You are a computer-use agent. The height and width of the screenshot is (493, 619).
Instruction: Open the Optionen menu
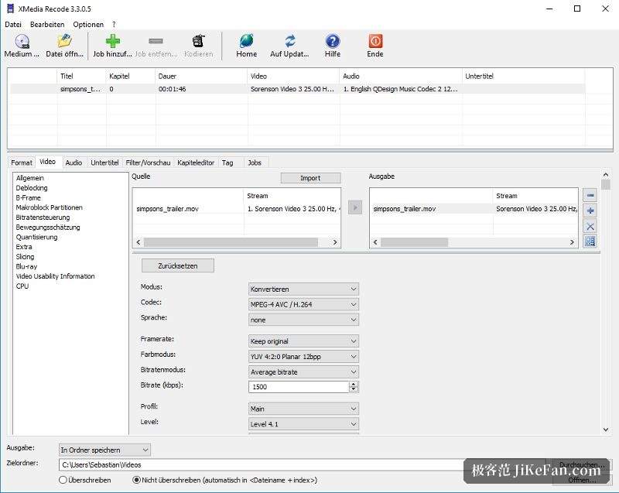coord(88,25)
